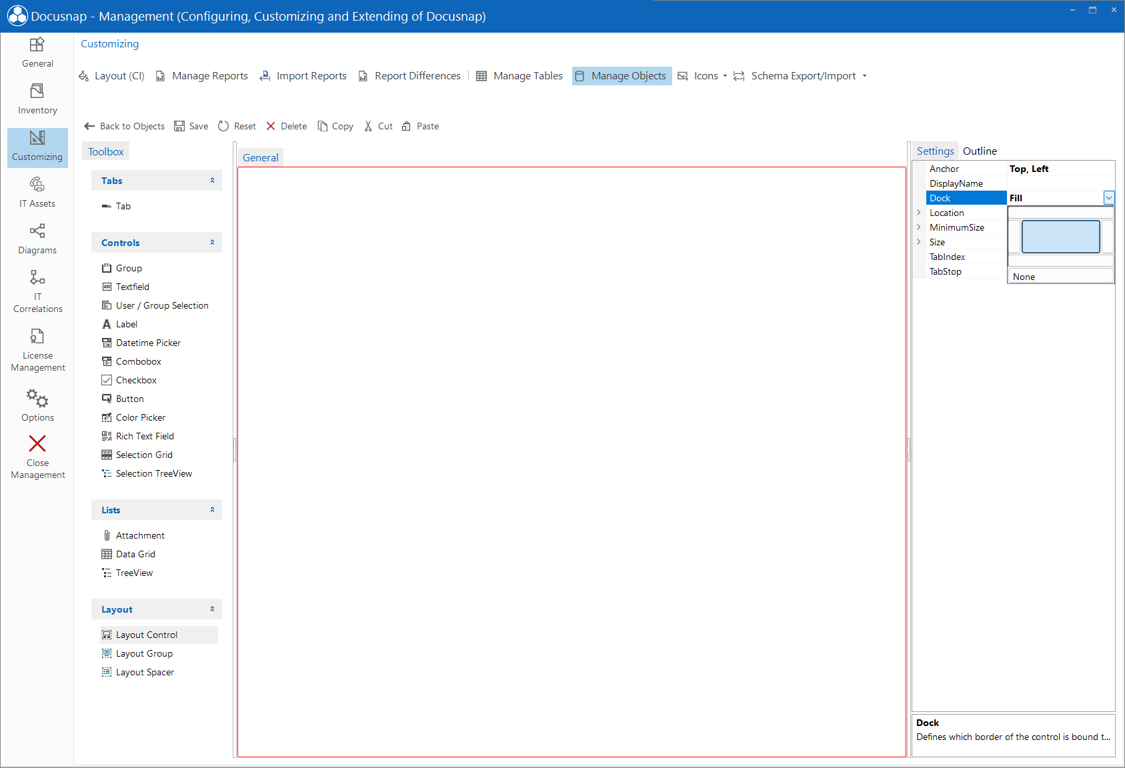
Task: Open IT Correlations section
Action: coord(37,291)
